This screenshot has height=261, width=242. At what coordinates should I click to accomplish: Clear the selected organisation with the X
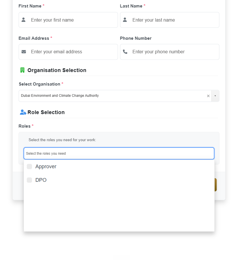[208, 96]
